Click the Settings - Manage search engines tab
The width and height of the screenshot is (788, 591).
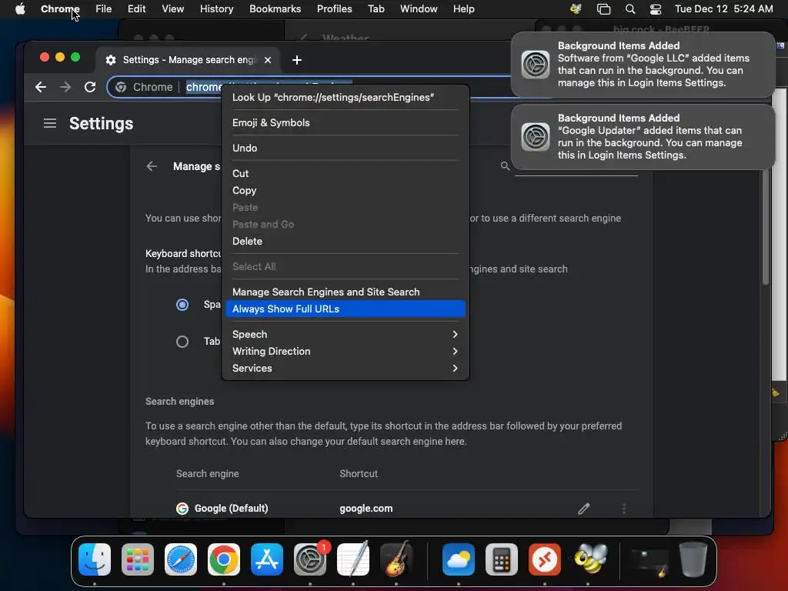tap(189, 60)
